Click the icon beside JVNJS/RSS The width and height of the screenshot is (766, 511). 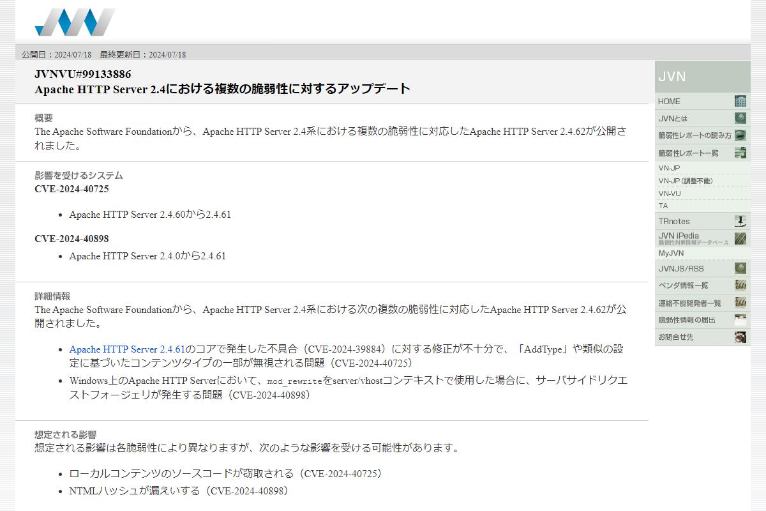pyautogui.click(x=740, y=268)
